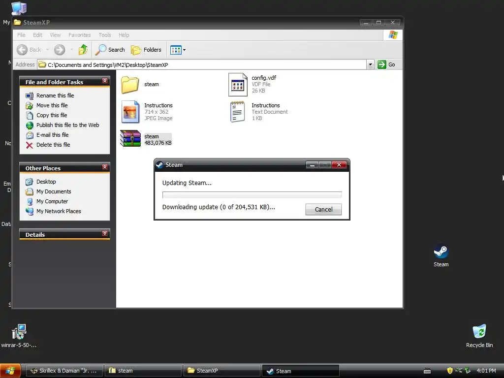Open the Tools menu
Viewport: 504px width, 378px height.
point(105,35)
